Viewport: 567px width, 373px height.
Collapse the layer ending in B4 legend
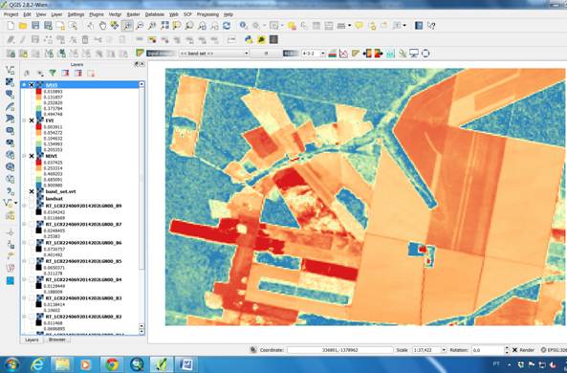[x=24, y=279]
